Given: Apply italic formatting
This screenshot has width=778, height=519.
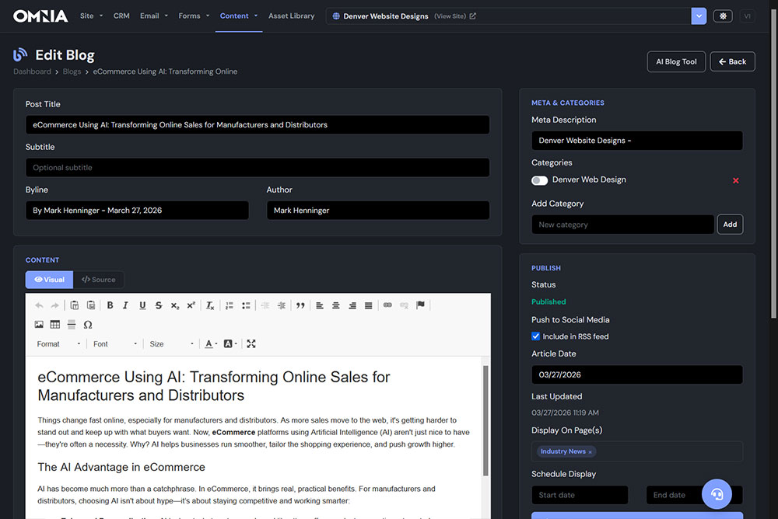Looking at the screenshot, I should pyautogui.click(x=125, y=305).
